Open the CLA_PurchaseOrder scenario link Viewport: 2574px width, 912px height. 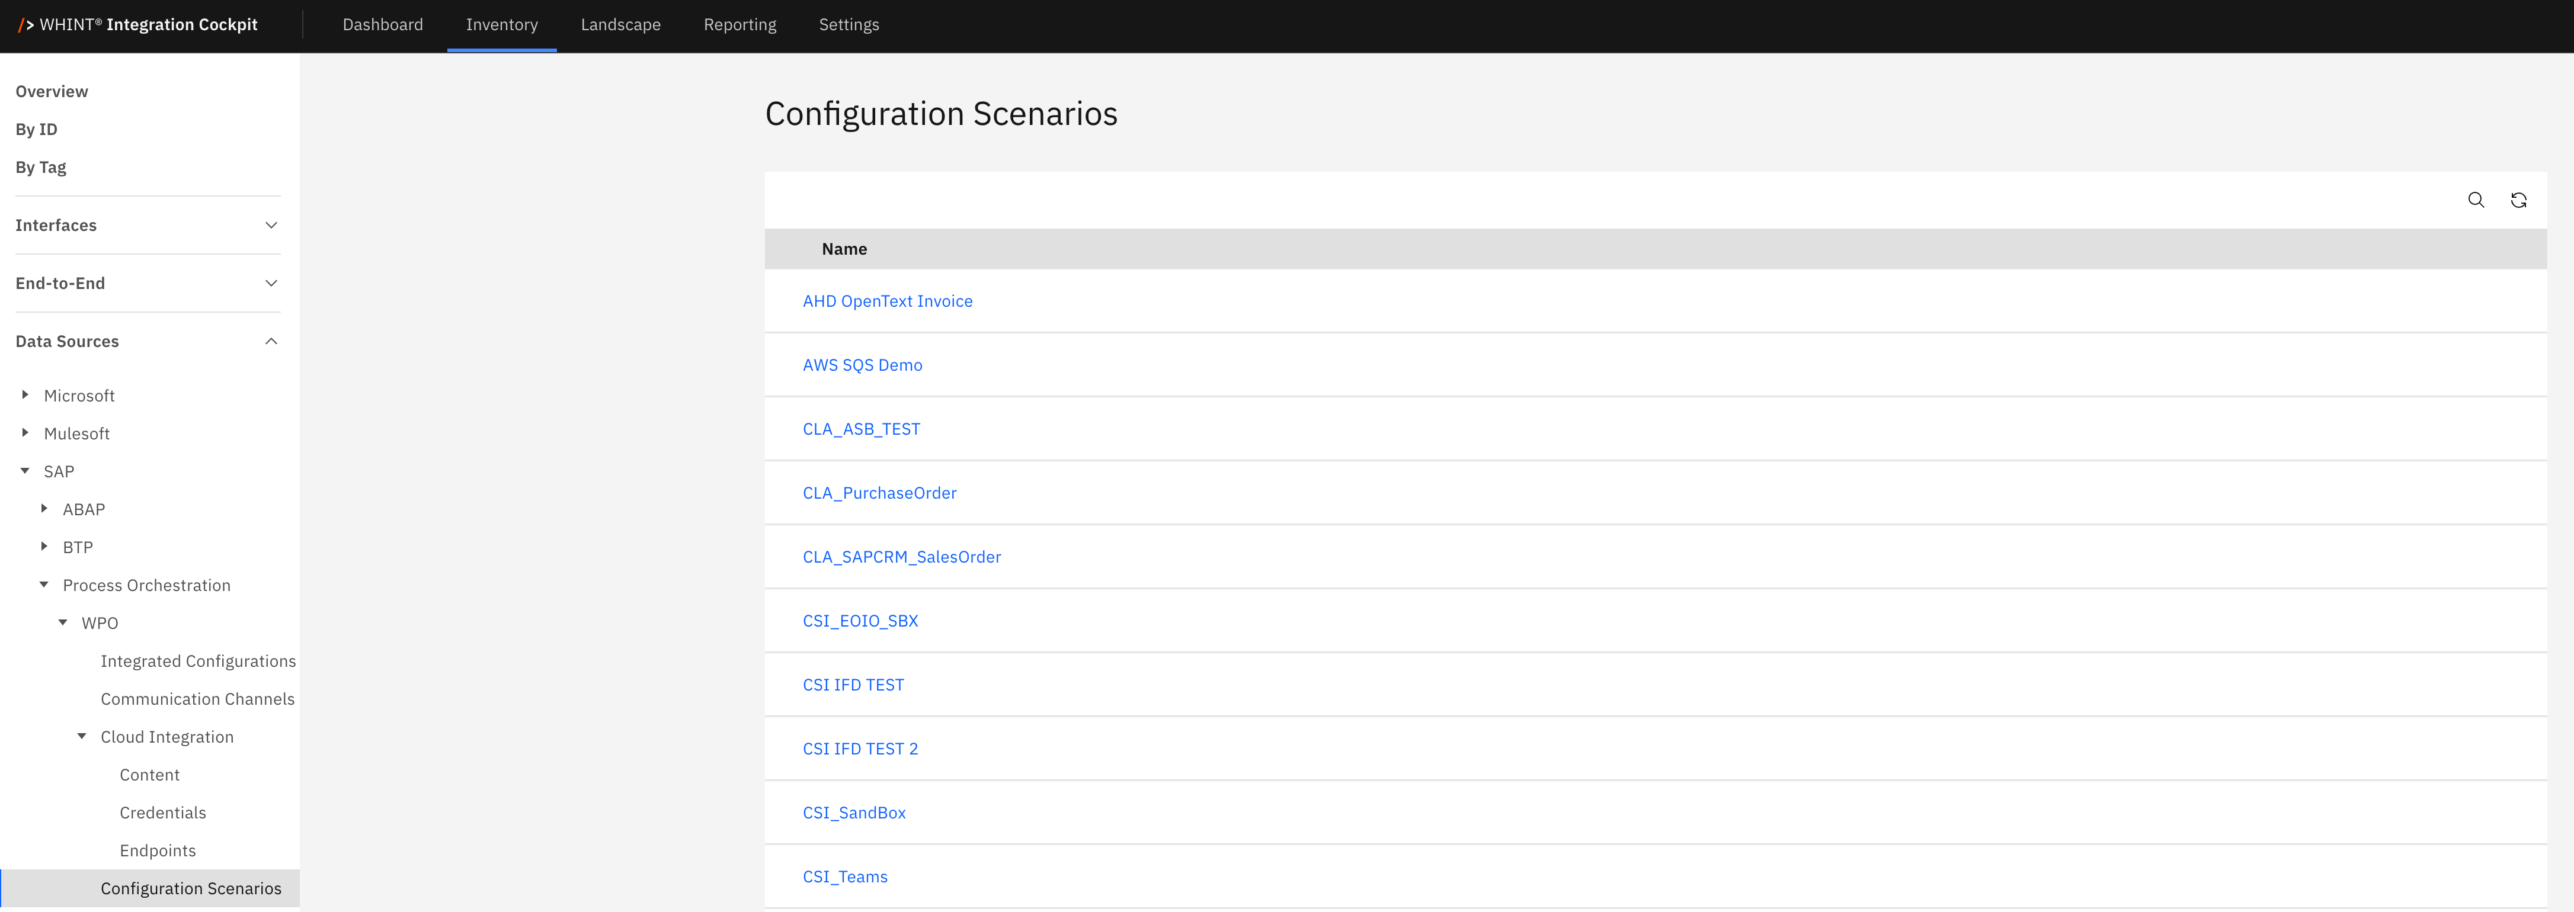click(x=879, y=493)
